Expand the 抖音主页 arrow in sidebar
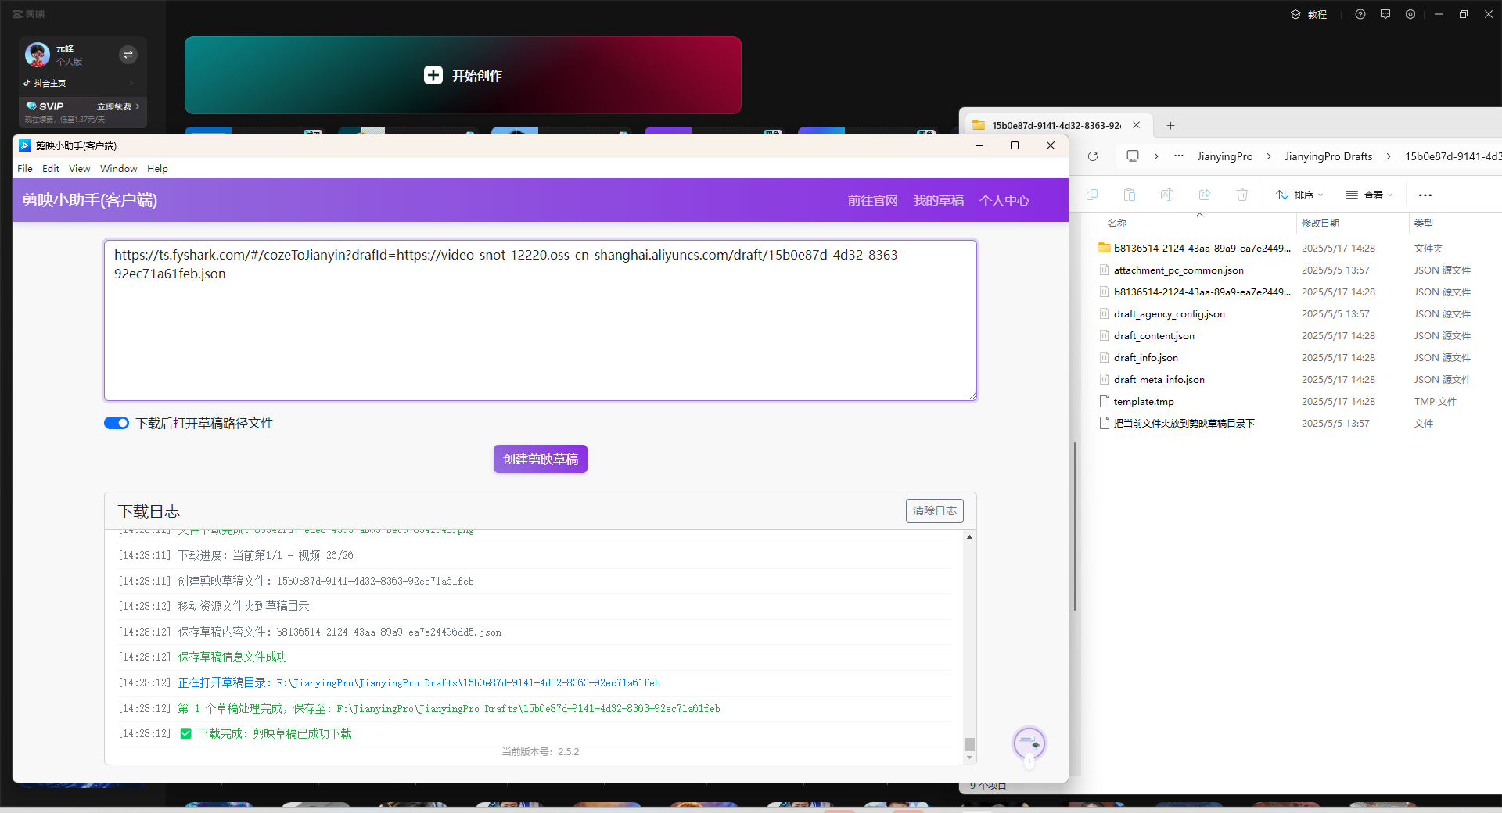The image size is (1502, 813). (x=131, y=83)
